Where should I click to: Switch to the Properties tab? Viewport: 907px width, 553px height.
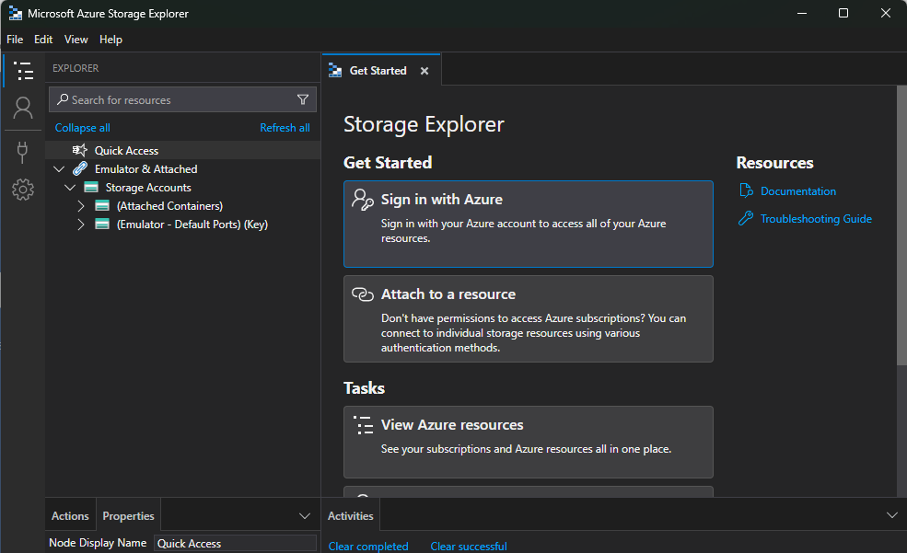pos(128,515)
